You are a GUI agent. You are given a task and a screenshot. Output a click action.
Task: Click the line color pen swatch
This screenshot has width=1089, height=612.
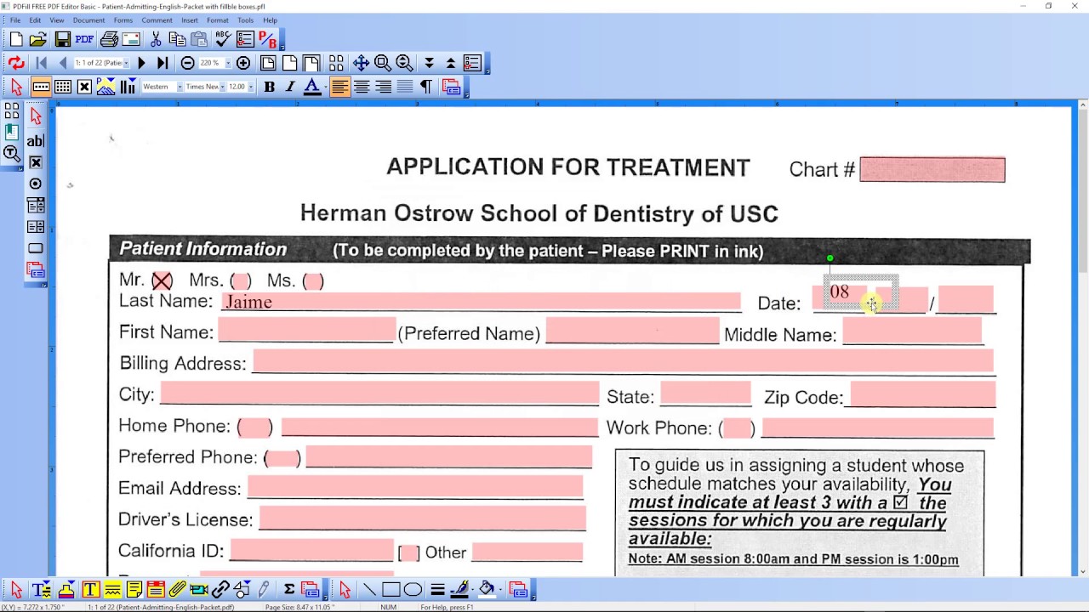click(x=459, y=589)
